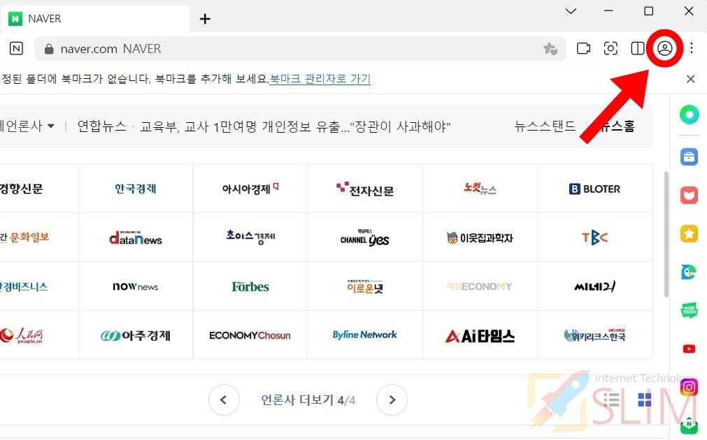Open 아시아경제 press logo
Image resolution: width=707 pixels, height=440 pixels.
click(x=250, y=189)
